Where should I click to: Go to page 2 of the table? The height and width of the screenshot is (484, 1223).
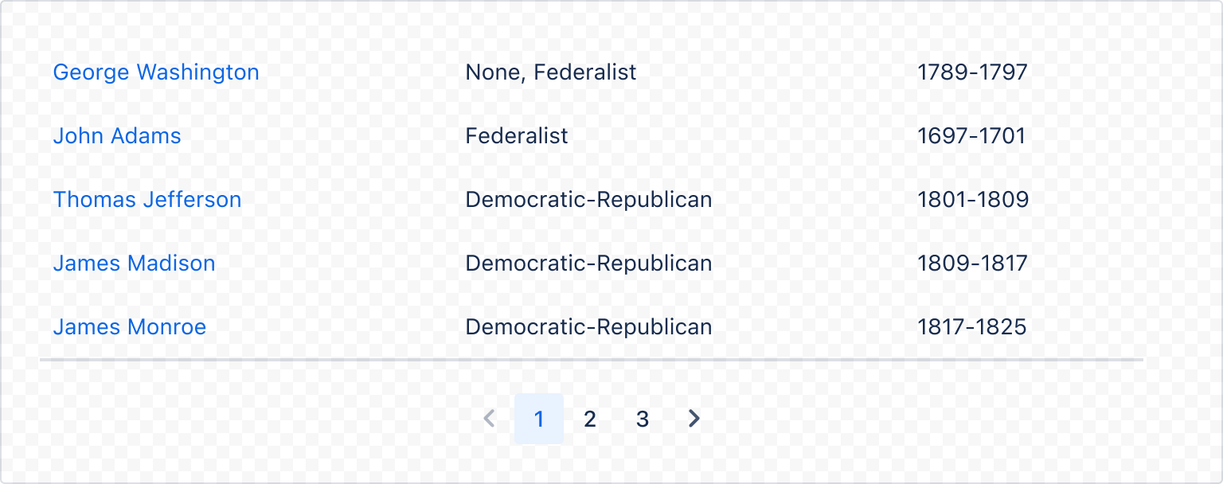[x=590, y=418]
